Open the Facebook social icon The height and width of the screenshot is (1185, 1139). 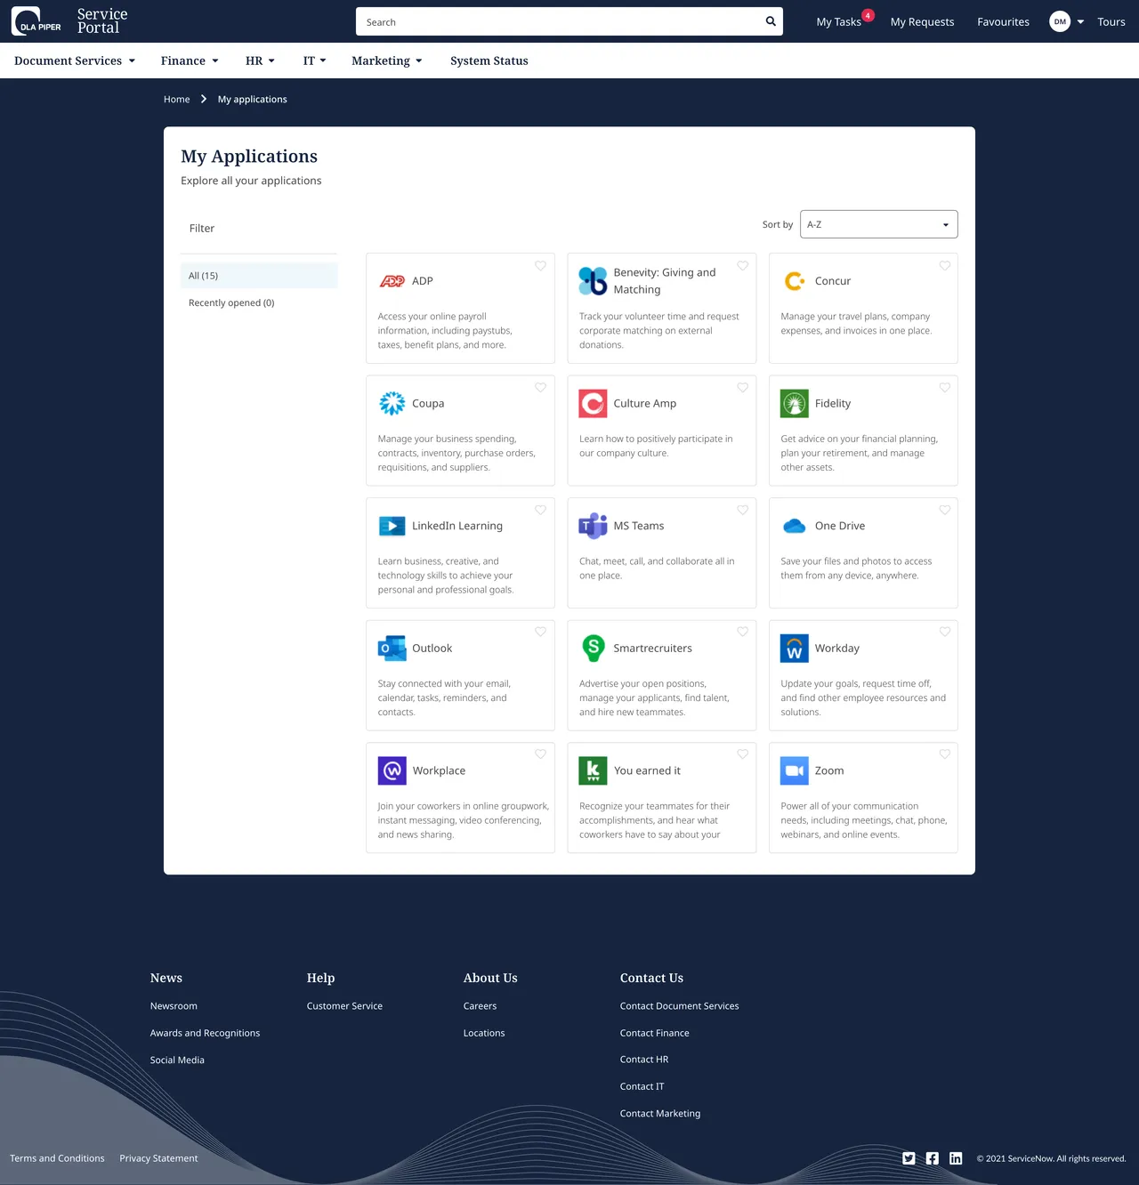933,1158
